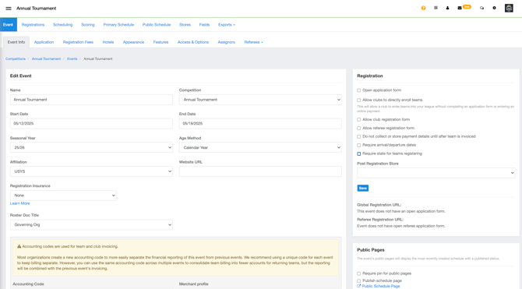
Task: Select the Event main tab
Action: click(x=9, y=25)
